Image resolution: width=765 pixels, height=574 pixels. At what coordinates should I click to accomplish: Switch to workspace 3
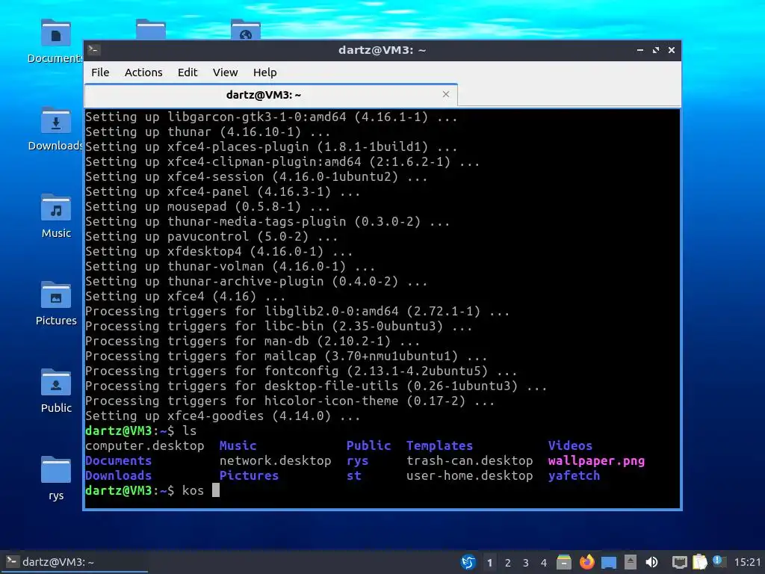(526, 563)
